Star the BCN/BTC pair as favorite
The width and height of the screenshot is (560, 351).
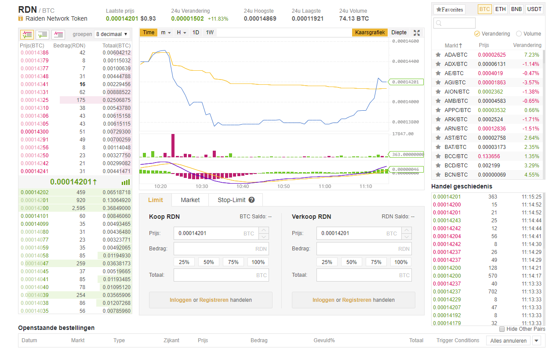(x=438, y=175)
